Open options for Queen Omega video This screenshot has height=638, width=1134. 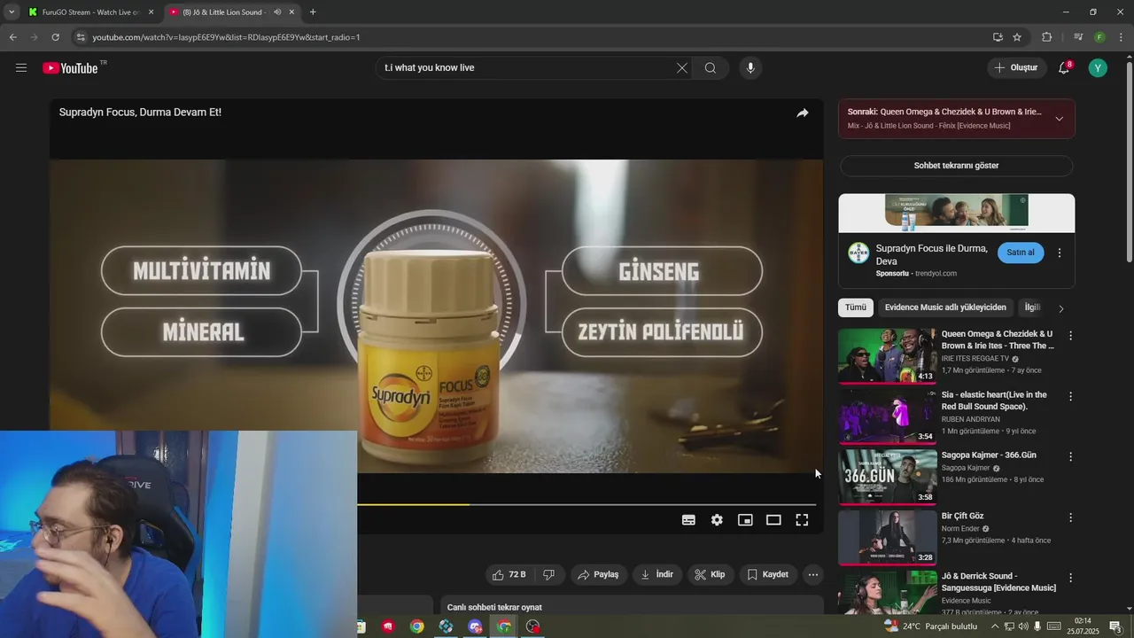1070,336
